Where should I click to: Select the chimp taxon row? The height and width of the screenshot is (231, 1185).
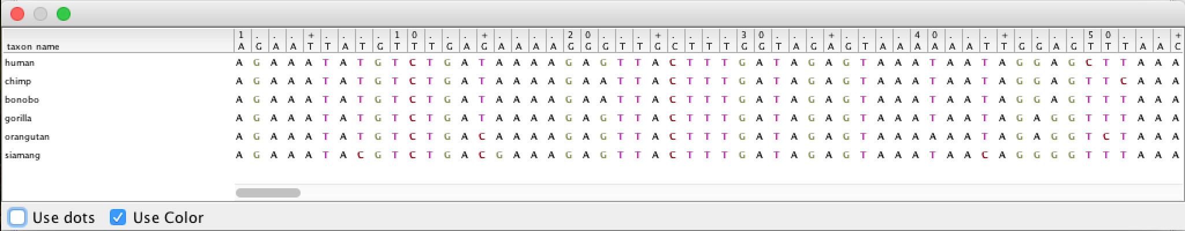(x=592, y=81)
